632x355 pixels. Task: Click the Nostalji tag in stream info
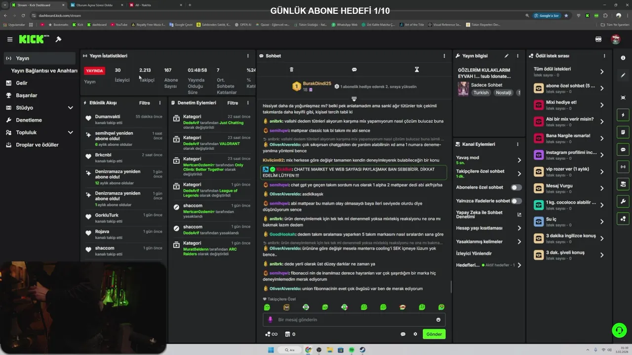point(504,93)
